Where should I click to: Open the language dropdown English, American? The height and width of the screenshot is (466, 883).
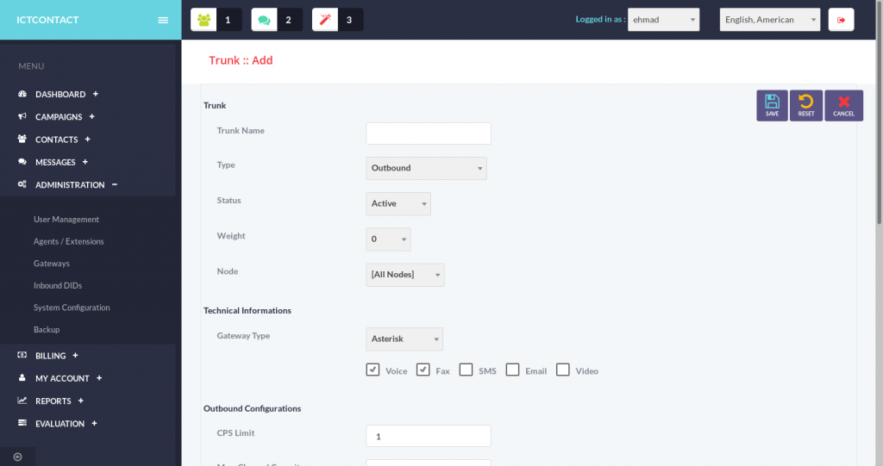[x=770, y=20]
